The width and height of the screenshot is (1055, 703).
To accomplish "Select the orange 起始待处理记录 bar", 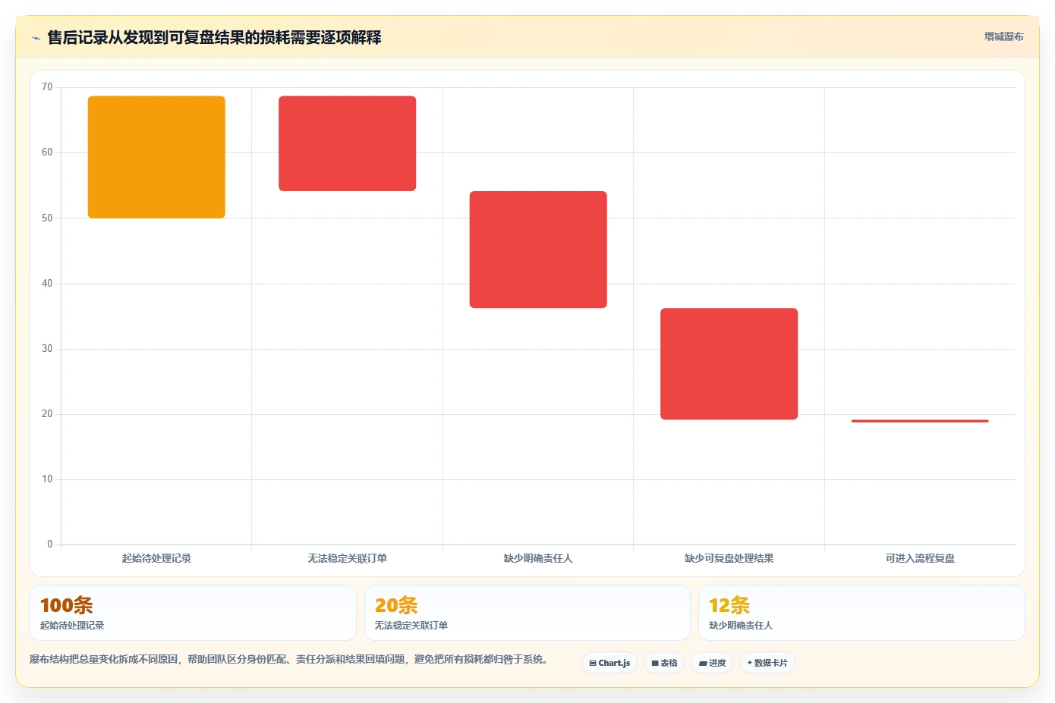I will click(156, 157).
